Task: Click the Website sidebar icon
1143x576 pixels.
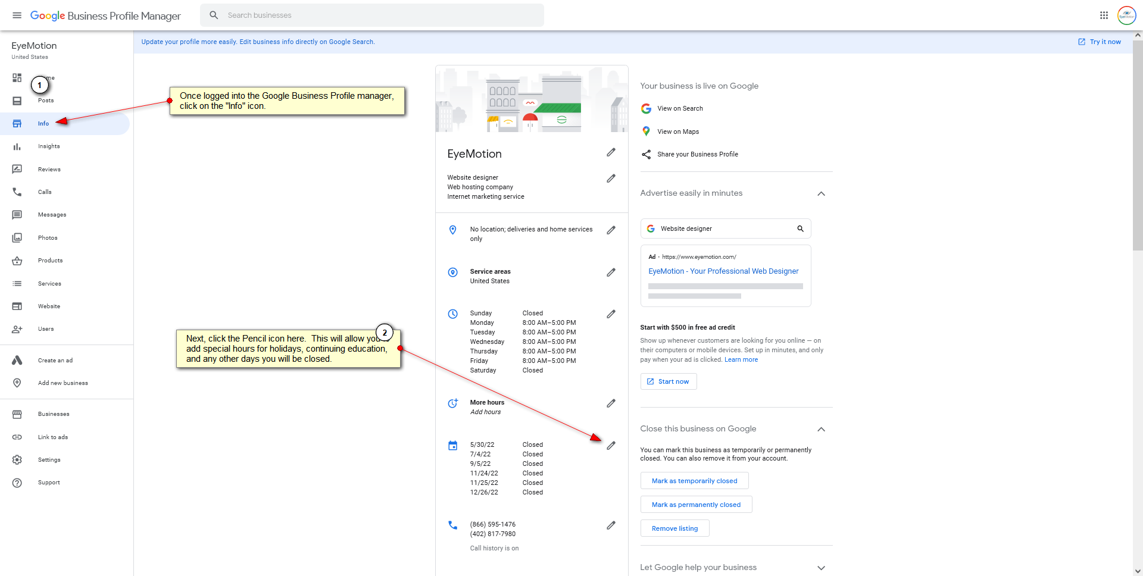Action: point(17,306)
